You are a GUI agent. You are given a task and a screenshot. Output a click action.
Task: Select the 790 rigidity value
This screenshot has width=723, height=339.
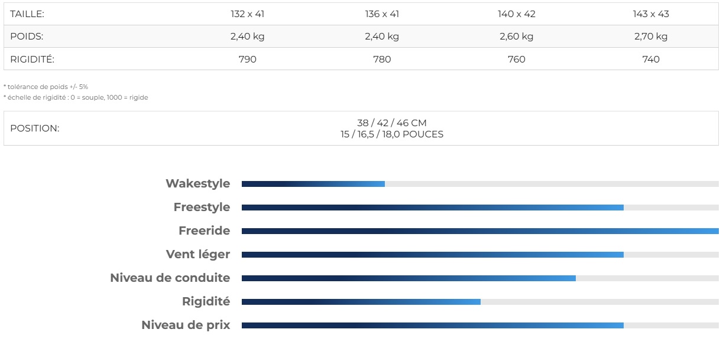point(247,59)
